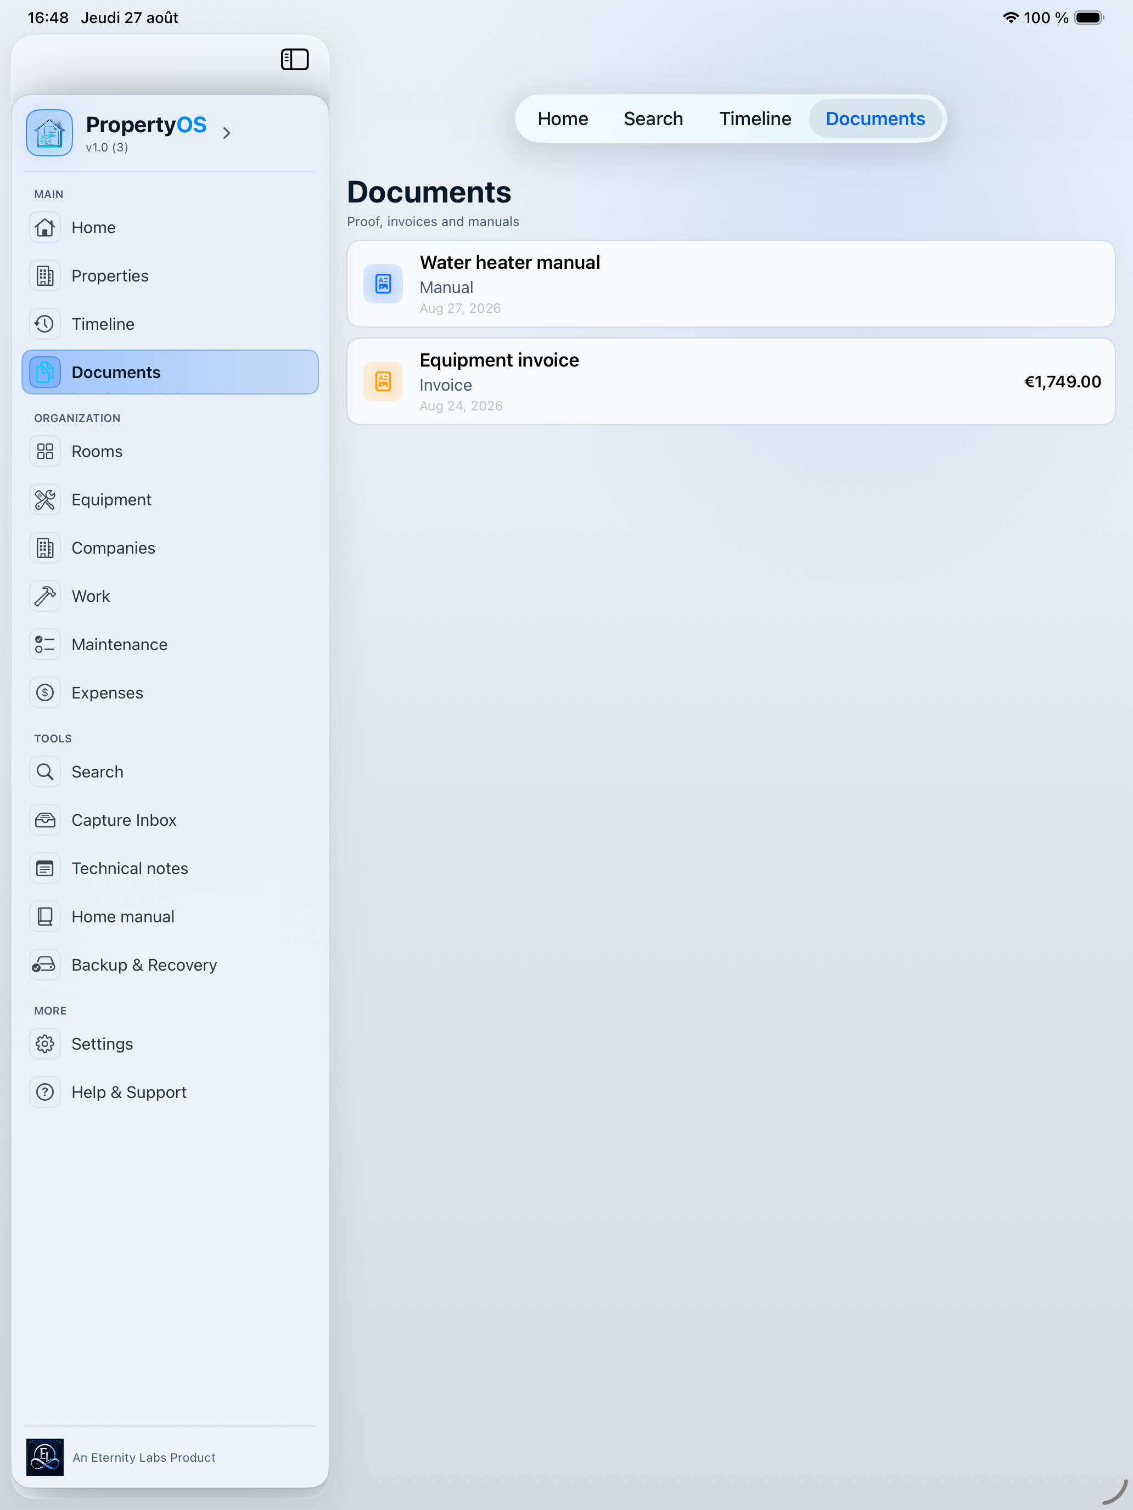
Task: Open the Settings gear icon
Action: 45,1044
